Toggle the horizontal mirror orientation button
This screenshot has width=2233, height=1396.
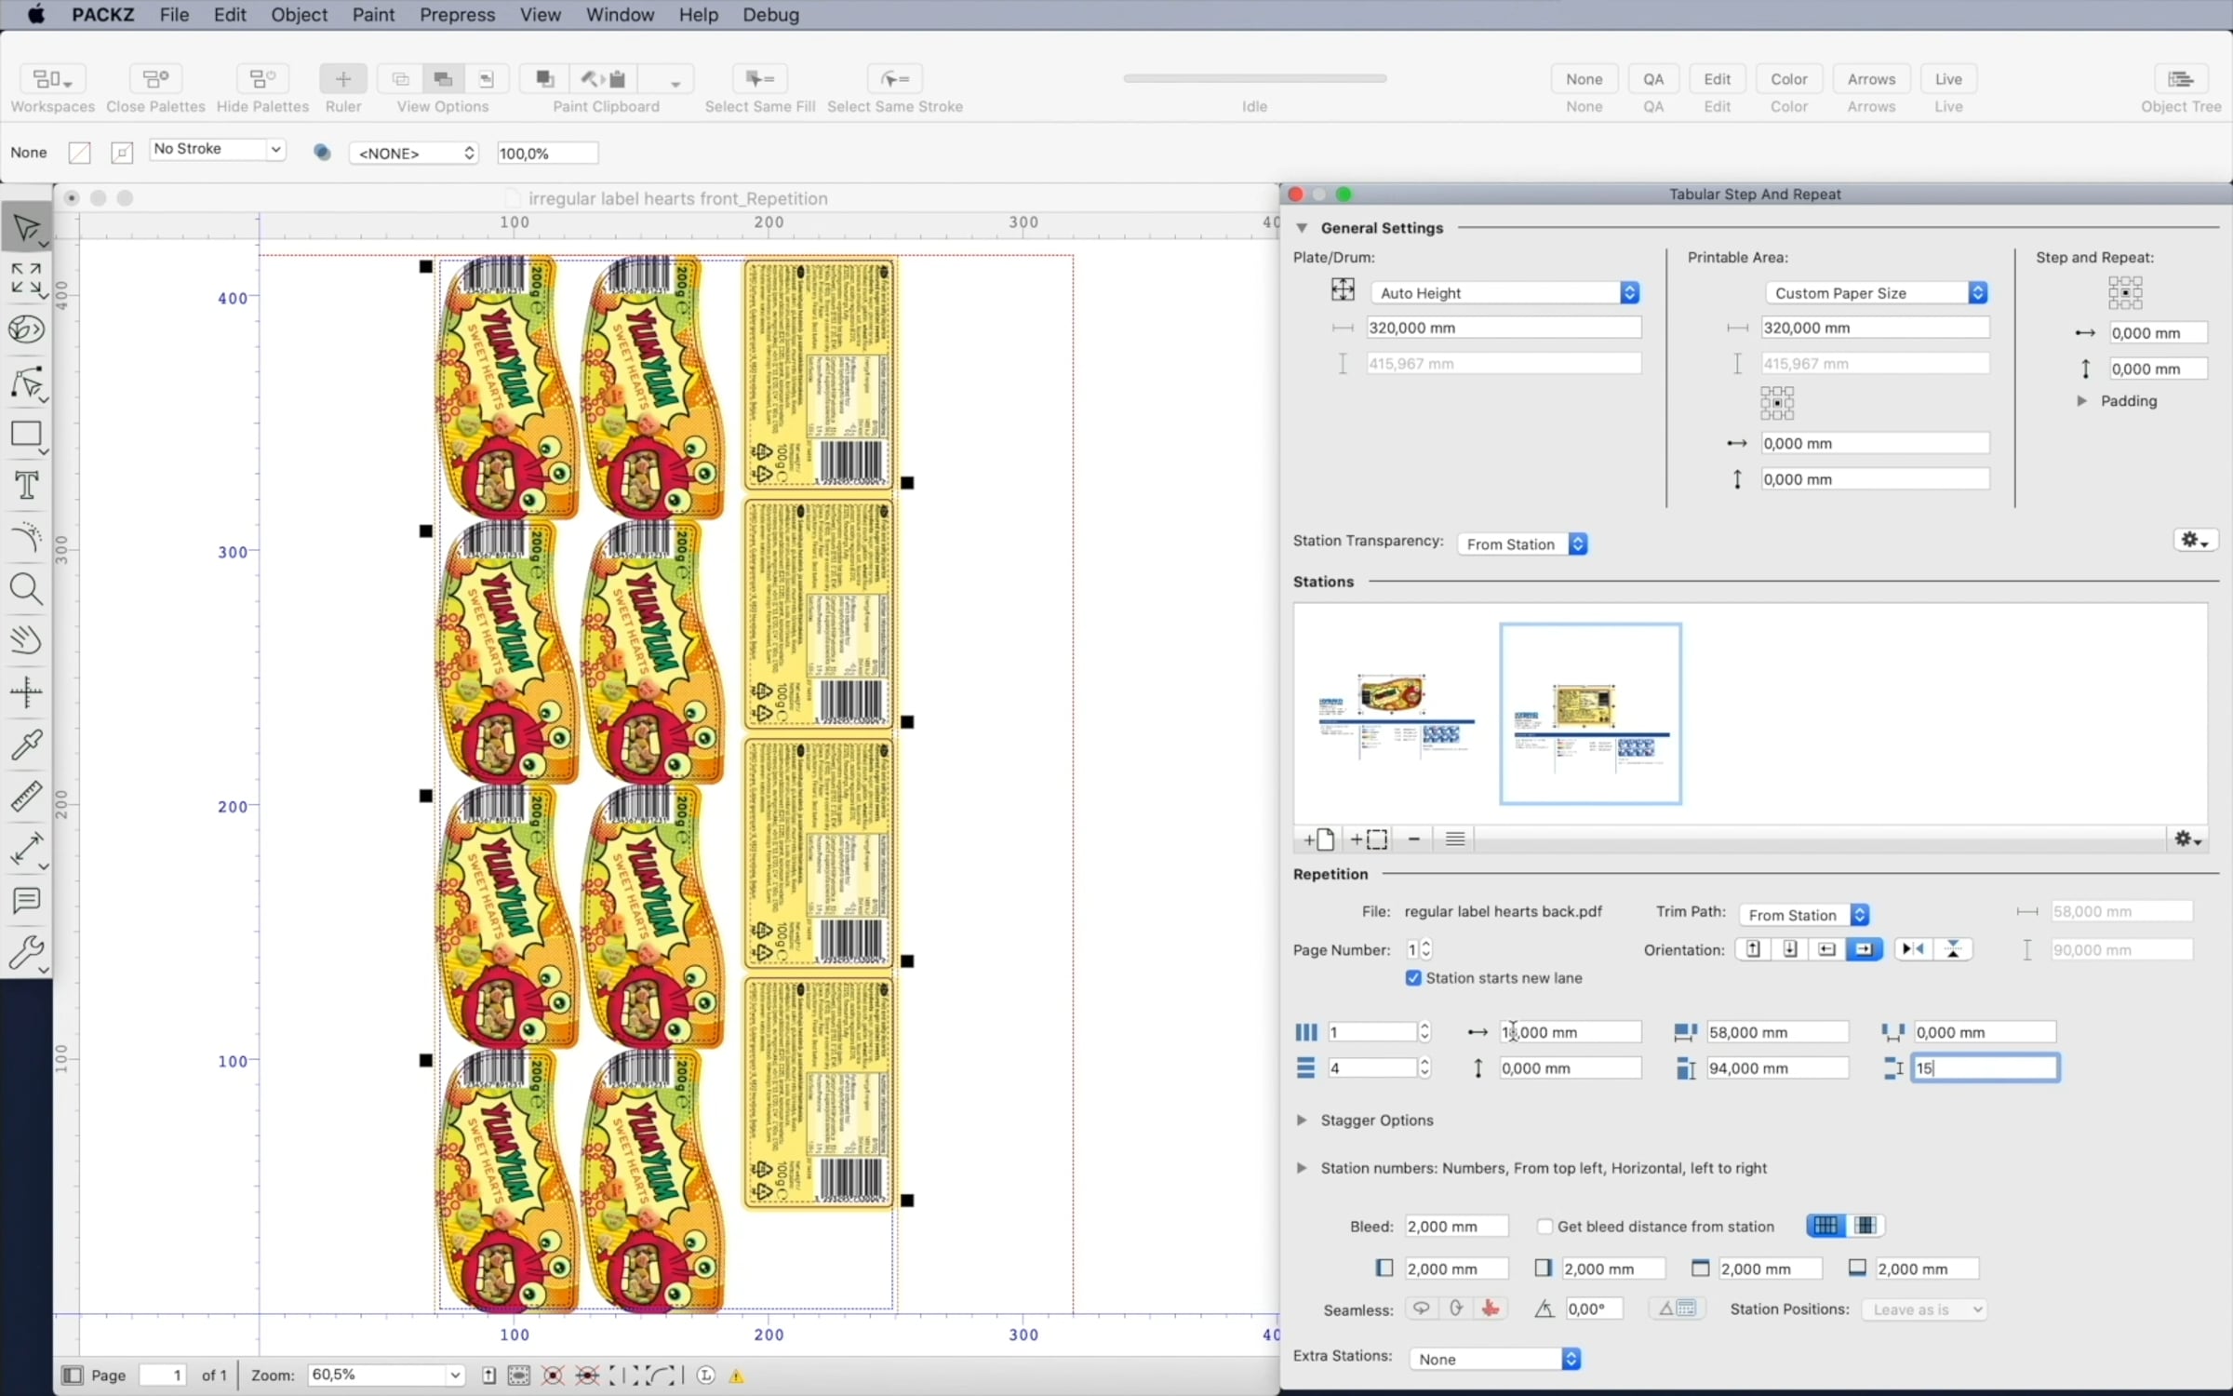1913,949
